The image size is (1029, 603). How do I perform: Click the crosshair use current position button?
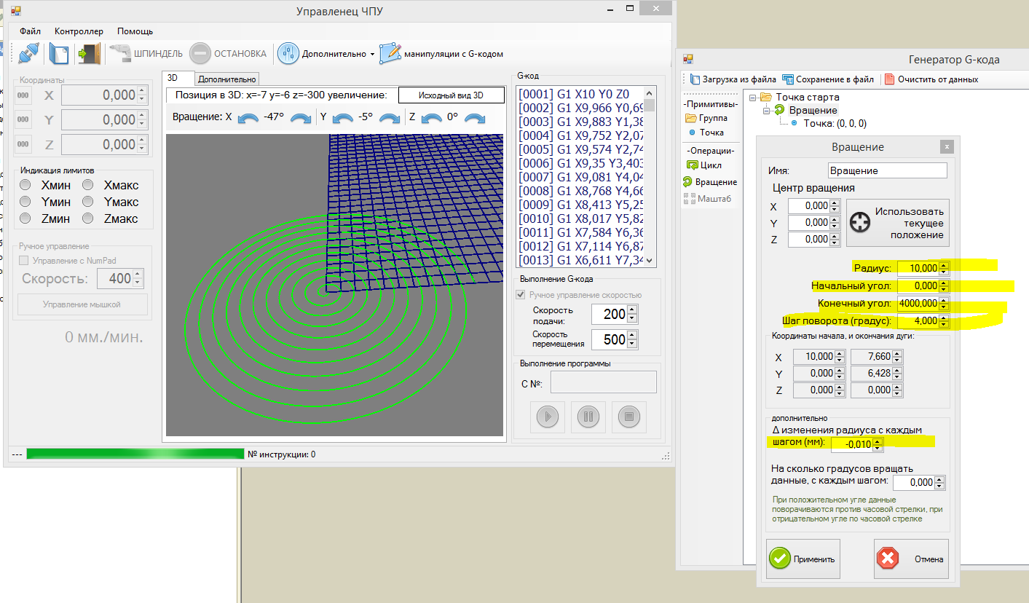tap(897, 223)
